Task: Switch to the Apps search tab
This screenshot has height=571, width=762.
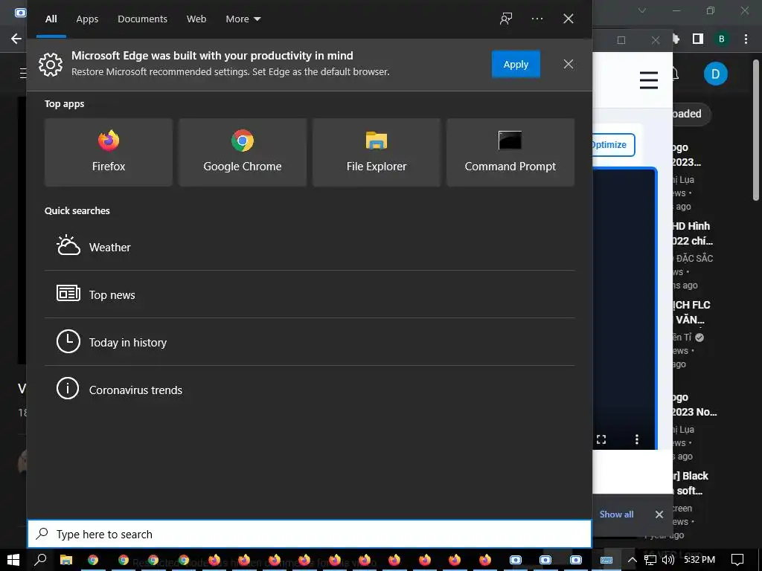Action: coord(87,19)
